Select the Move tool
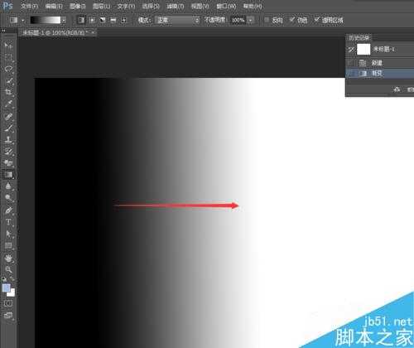Screen dimensions: 414x348 (x=8, y=45)
